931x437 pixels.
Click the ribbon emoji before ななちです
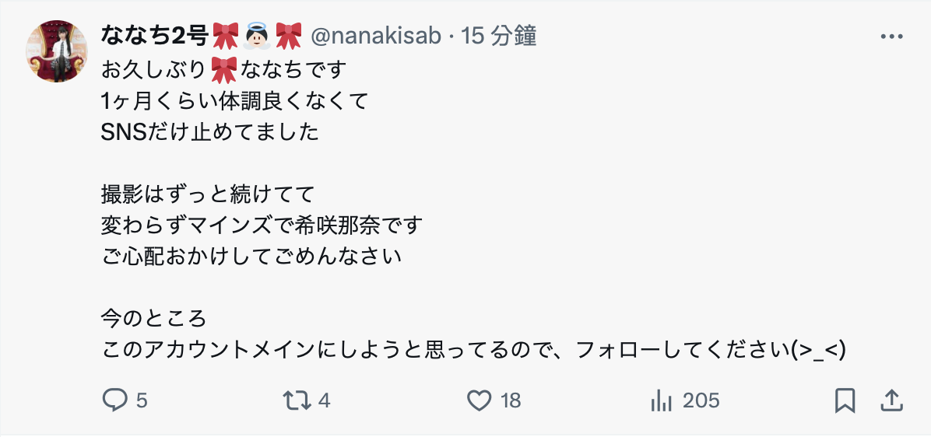point(224,70)
